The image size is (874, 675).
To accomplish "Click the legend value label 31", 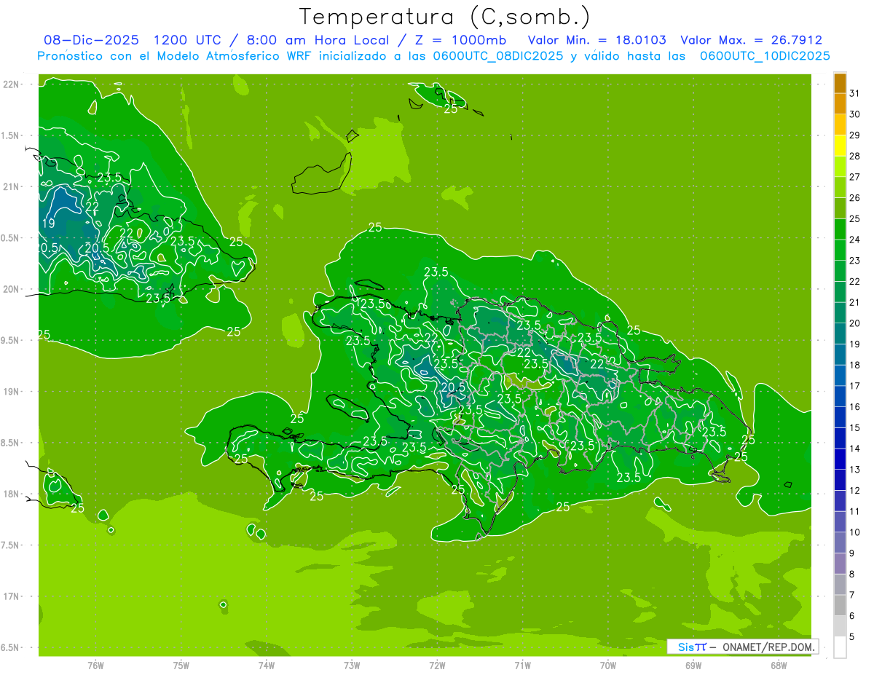I will point(855,93).
